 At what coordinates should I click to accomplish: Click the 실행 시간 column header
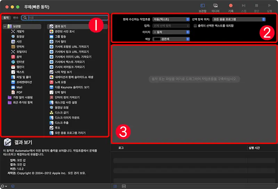tap(254, 148)
